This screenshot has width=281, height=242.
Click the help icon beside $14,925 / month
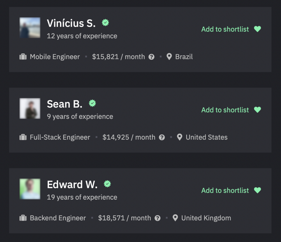point(162,138)
